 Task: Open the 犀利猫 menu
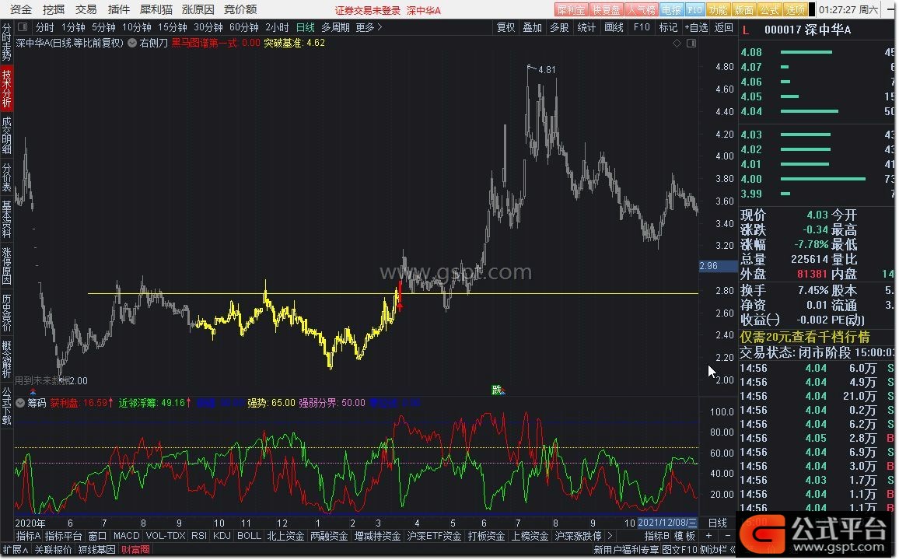click(x=156, y=10)
